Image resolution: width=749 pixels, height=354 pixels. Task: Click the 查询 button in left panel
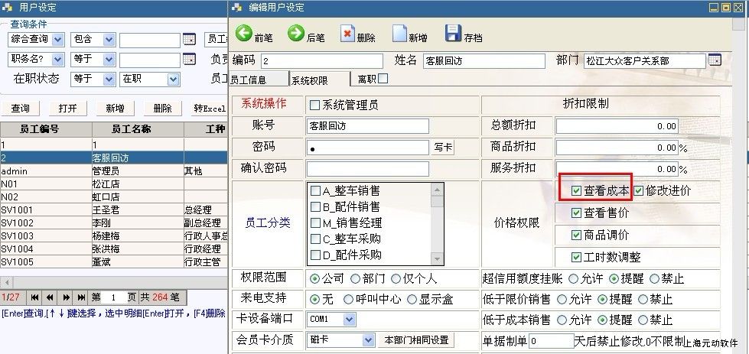21,109
